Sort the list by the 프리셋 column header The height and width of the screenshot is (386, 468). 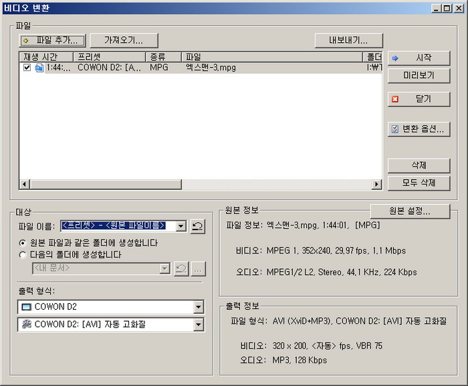109,57
